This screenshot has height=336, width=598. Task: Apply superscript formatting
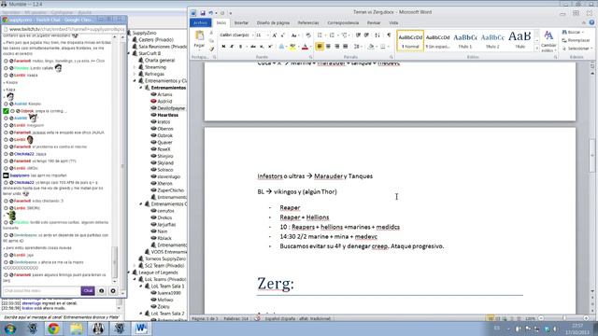pyautogui.click(x=270, y=47)
